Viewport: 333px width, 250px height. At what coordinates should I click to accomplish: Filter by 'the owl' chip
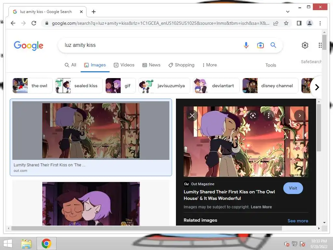(33, 86)
